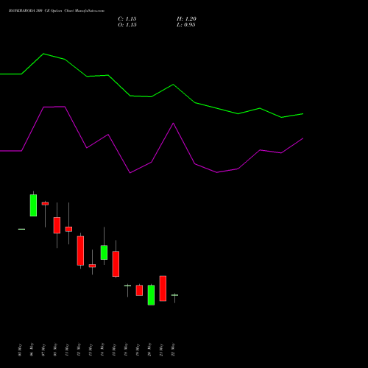Viewport: 368px width, 368px height.
Task: Select the open value O: 1.15
Action: pyautogui.click(x=127, y=25)
